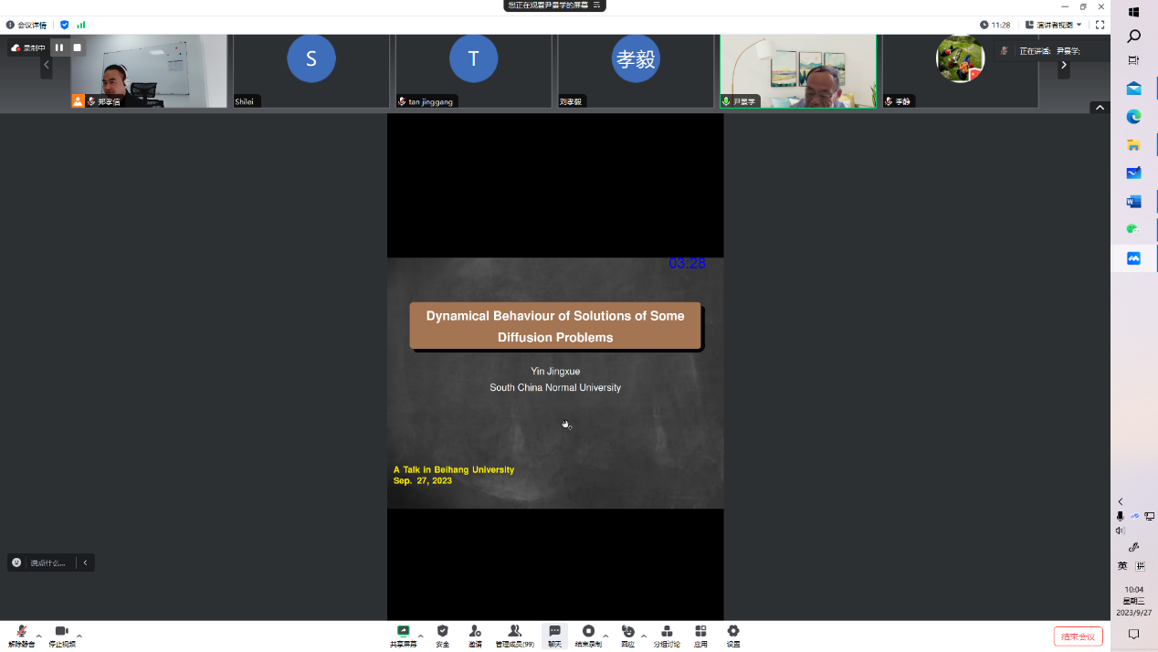The height and width of the screenshot is (652, 1158).
Task: Pause the cloud recording
Action: click(x=59, y=47)
